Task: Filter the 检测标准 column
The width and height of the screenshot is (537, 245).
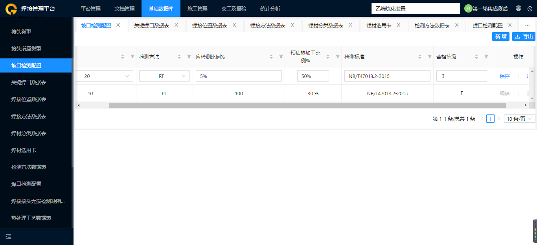Action: pyautogui.click(x=430, y=56)
